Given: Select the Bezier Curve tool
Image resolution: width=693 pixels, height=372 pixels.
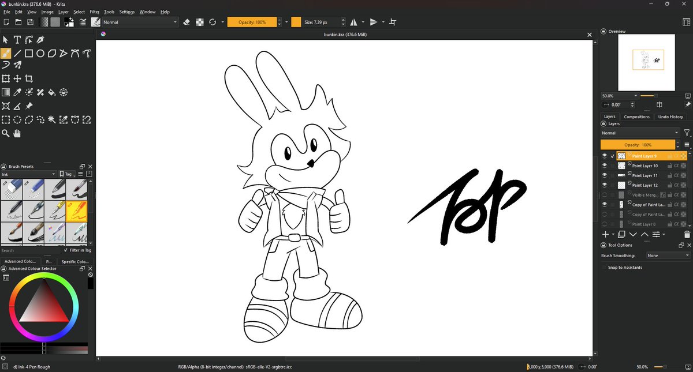Looking at the screenshot, I should [75, 53].
